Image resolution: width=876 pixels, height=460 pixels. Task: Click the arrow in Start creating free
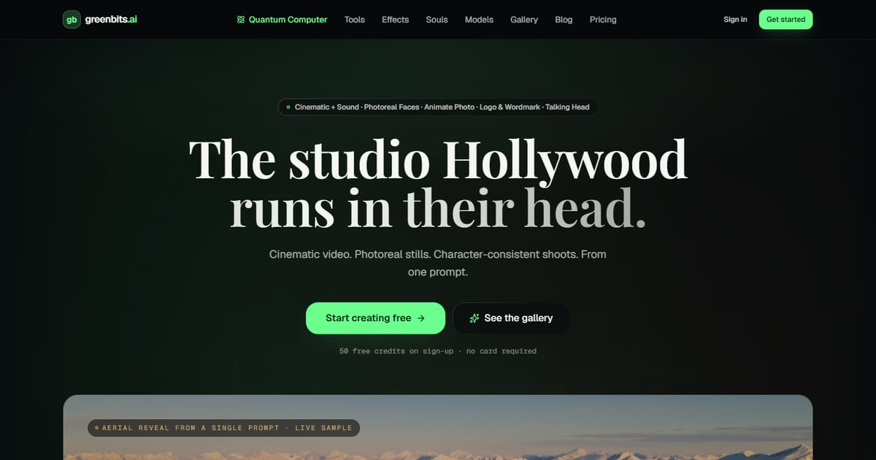click(420, 318)
